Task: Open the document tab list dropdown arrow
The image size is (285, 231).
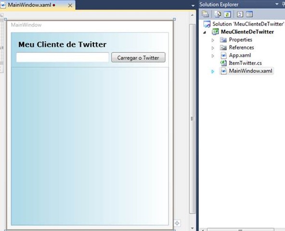Action: tap(193, 6)
